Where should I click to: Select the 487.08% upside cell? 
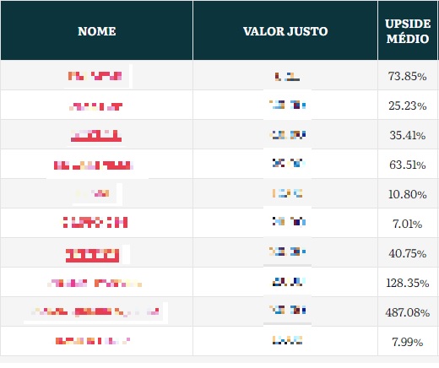click(408, 312)
